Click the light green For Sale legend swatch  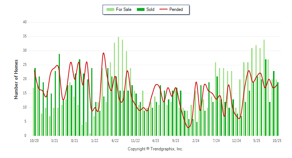[109, 9]
